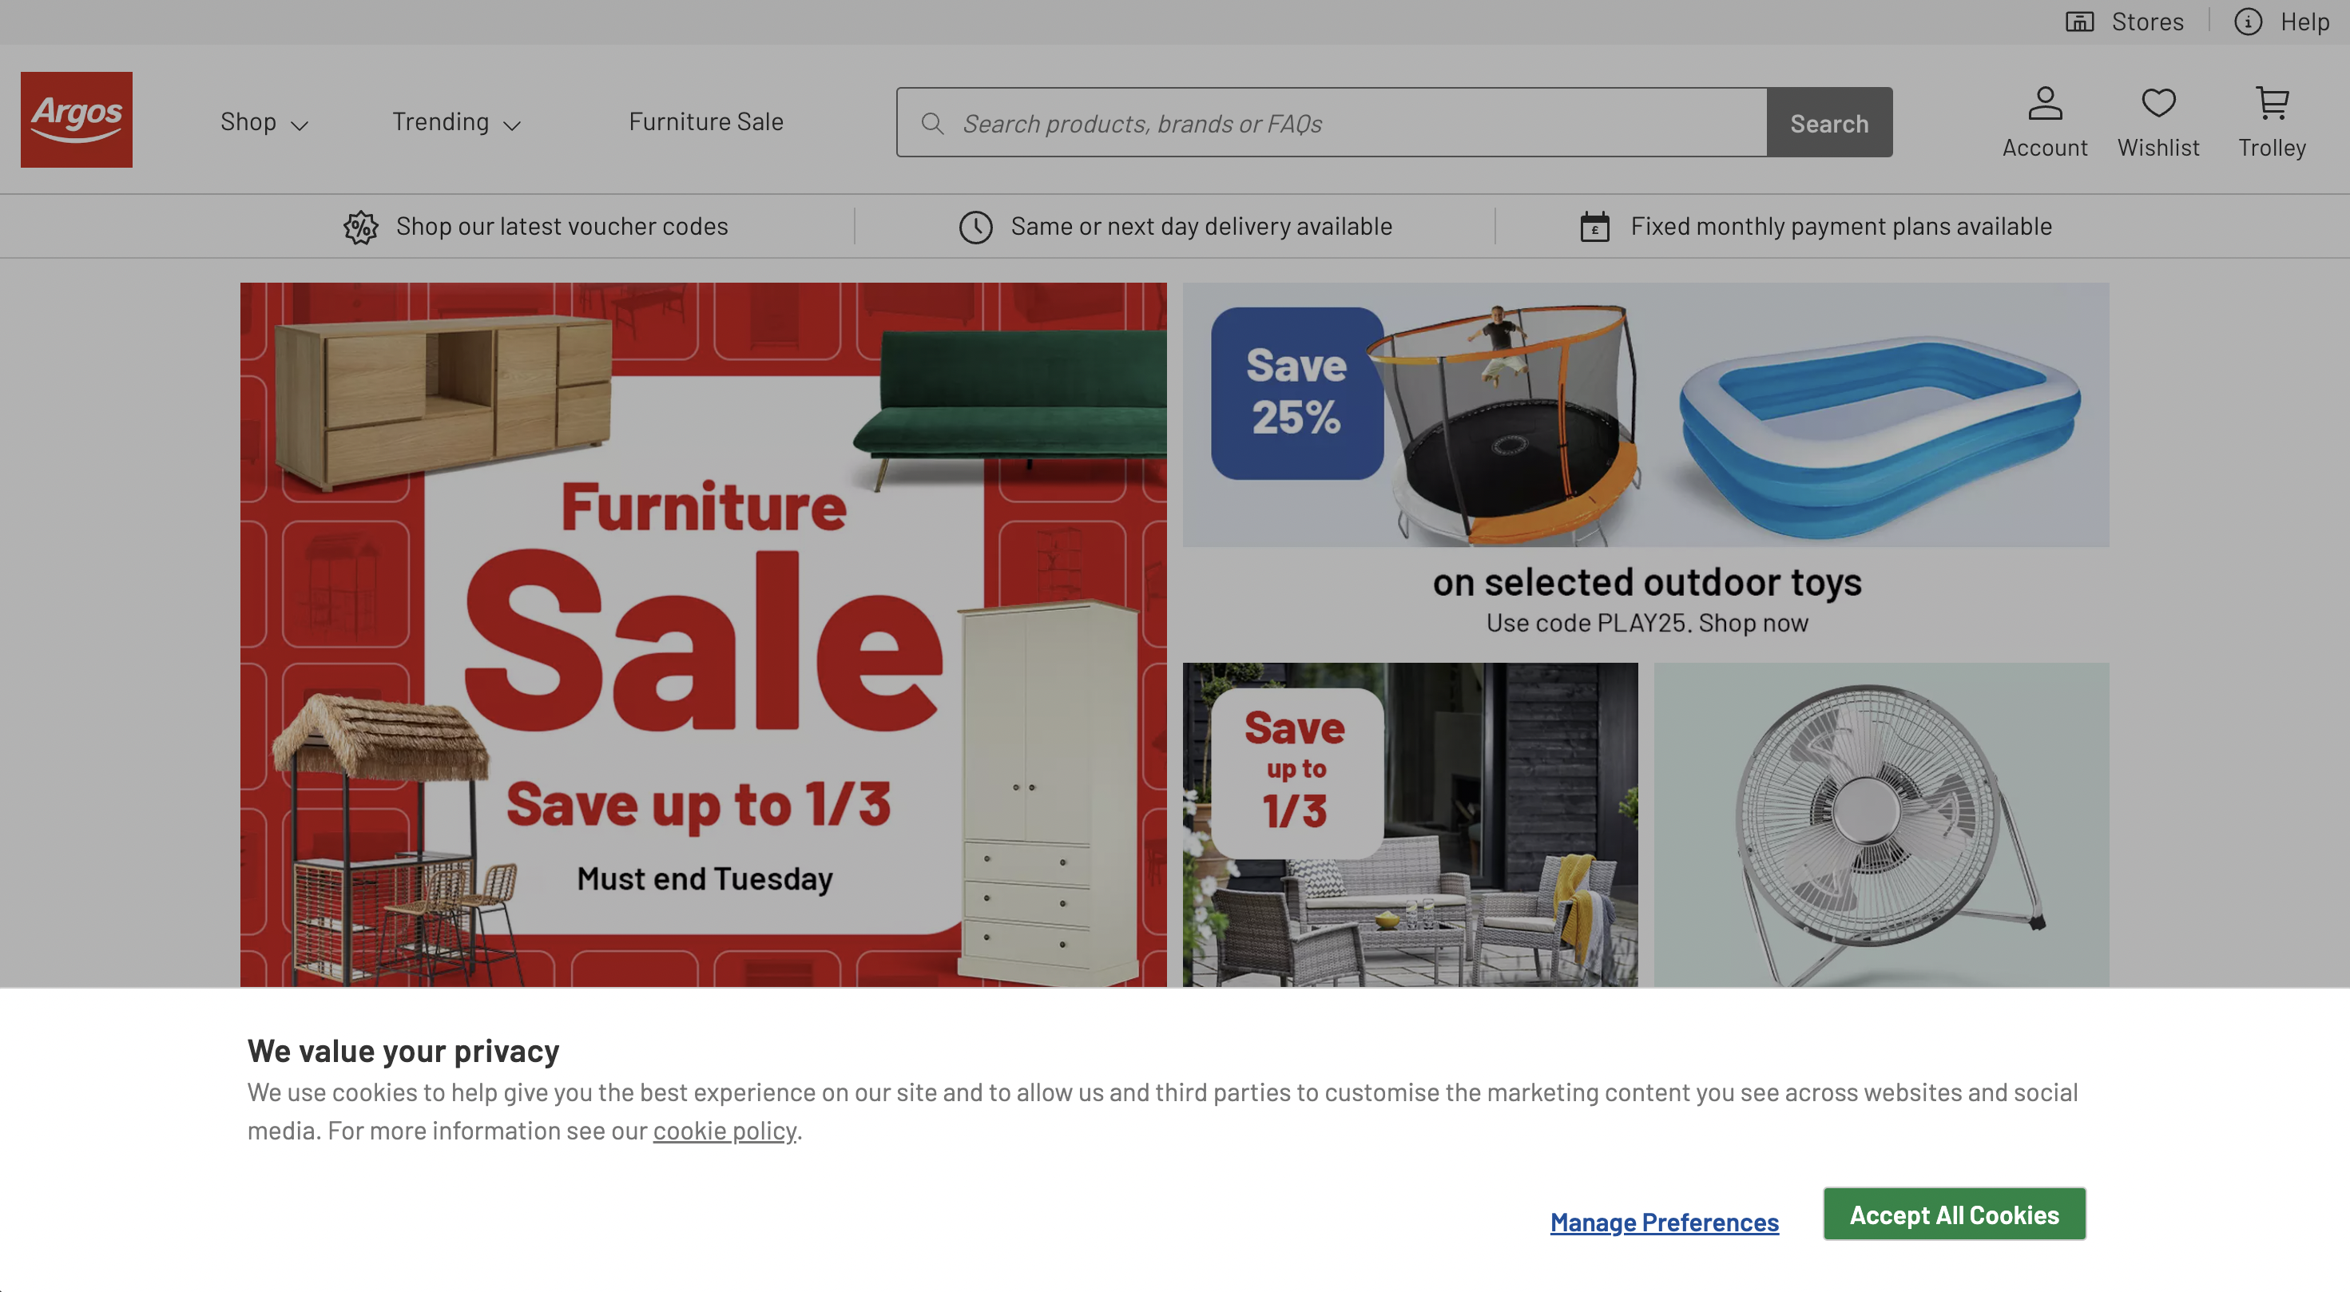Click the Help info icon

pos(2247,22)
